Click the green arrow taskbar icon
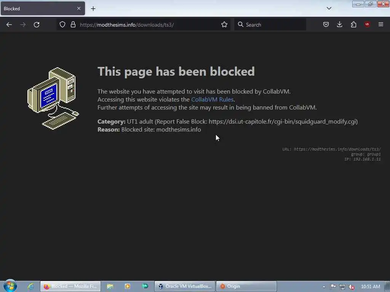Image resolution: width=390 pixels, height=292 pixels. coord(145,286)
